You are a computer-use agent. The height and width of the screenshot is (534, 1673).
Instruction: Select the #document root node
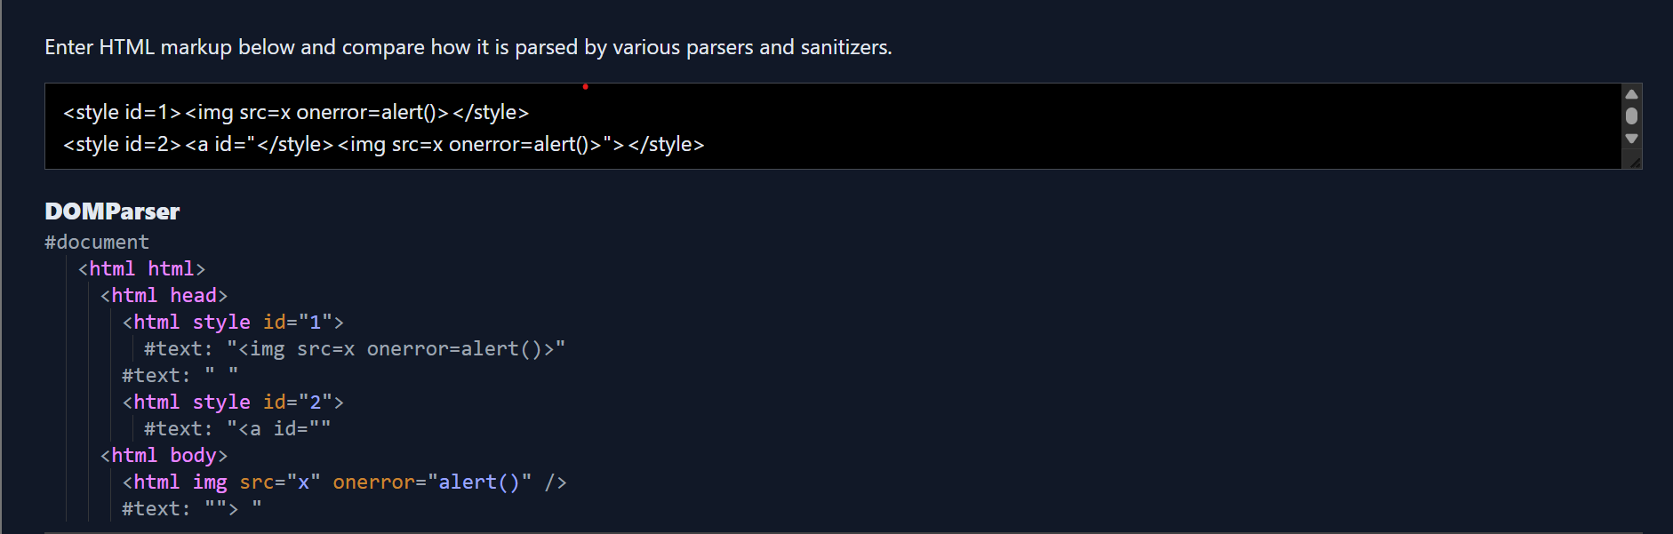click(97, 242)
